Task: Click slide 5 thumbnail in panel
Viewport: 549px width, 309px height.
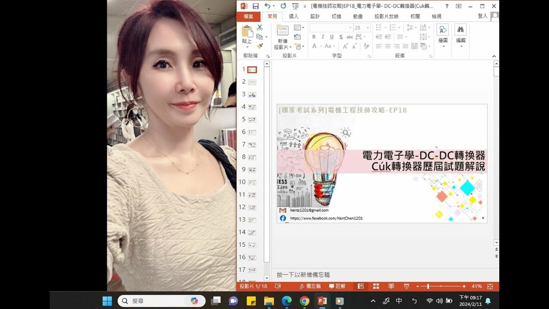Action: 252,120
